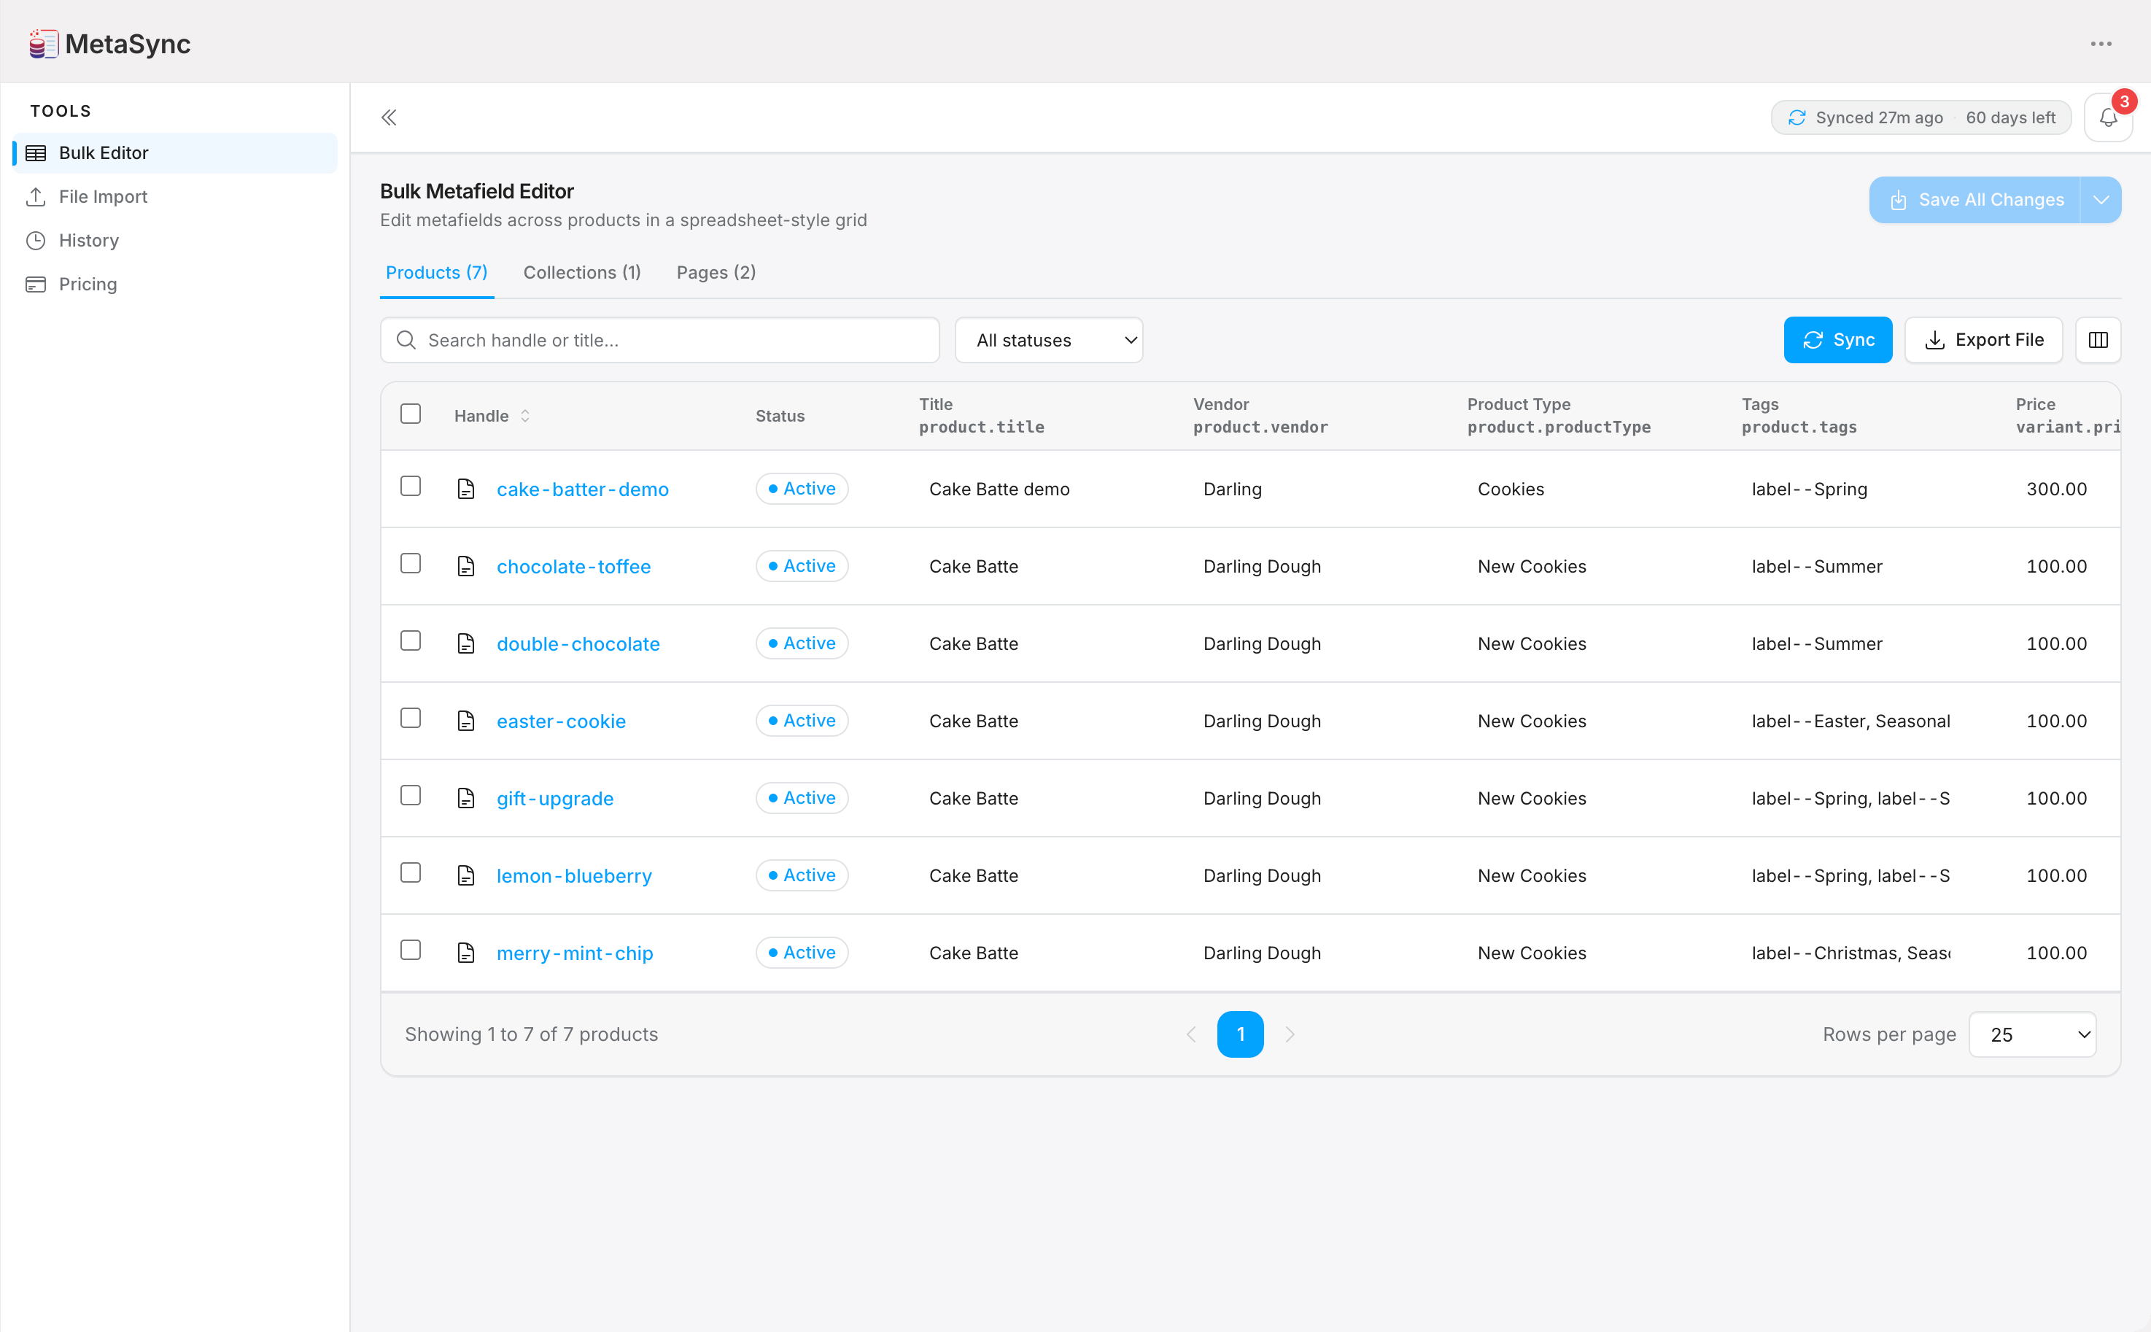The image size is (2151, 1332).
Task: Click page 1 pagination button
Action: click(1240, 1034)
